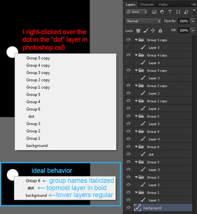Switch to the Paths tab
The height and width of the screenshot is (214, 197).
click(163, 5)
